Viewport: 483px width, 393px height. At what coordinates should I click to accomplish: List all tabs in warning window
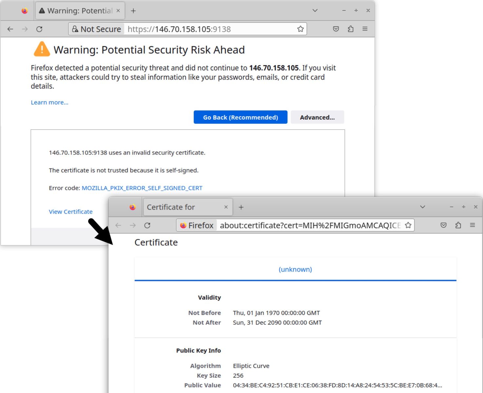[315, 10]
